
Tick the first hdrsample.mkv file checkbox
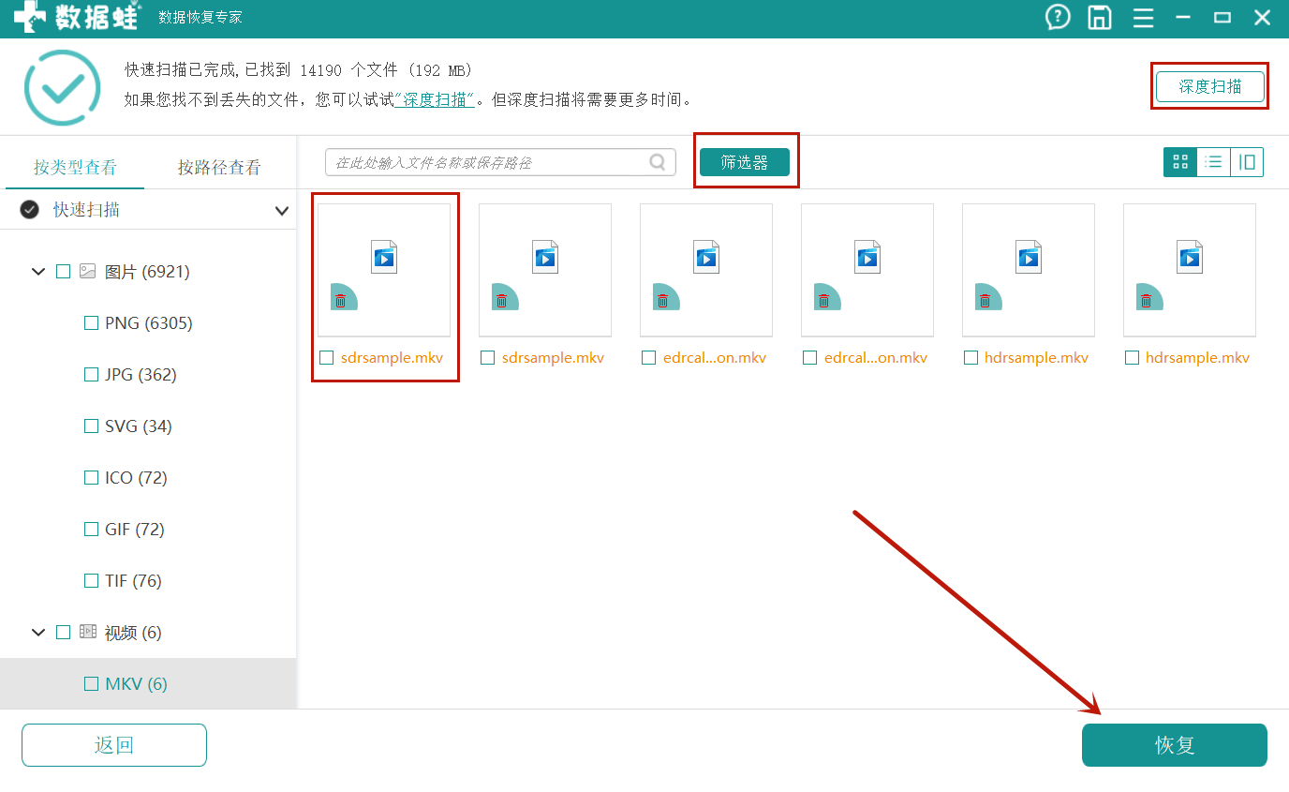970,358
